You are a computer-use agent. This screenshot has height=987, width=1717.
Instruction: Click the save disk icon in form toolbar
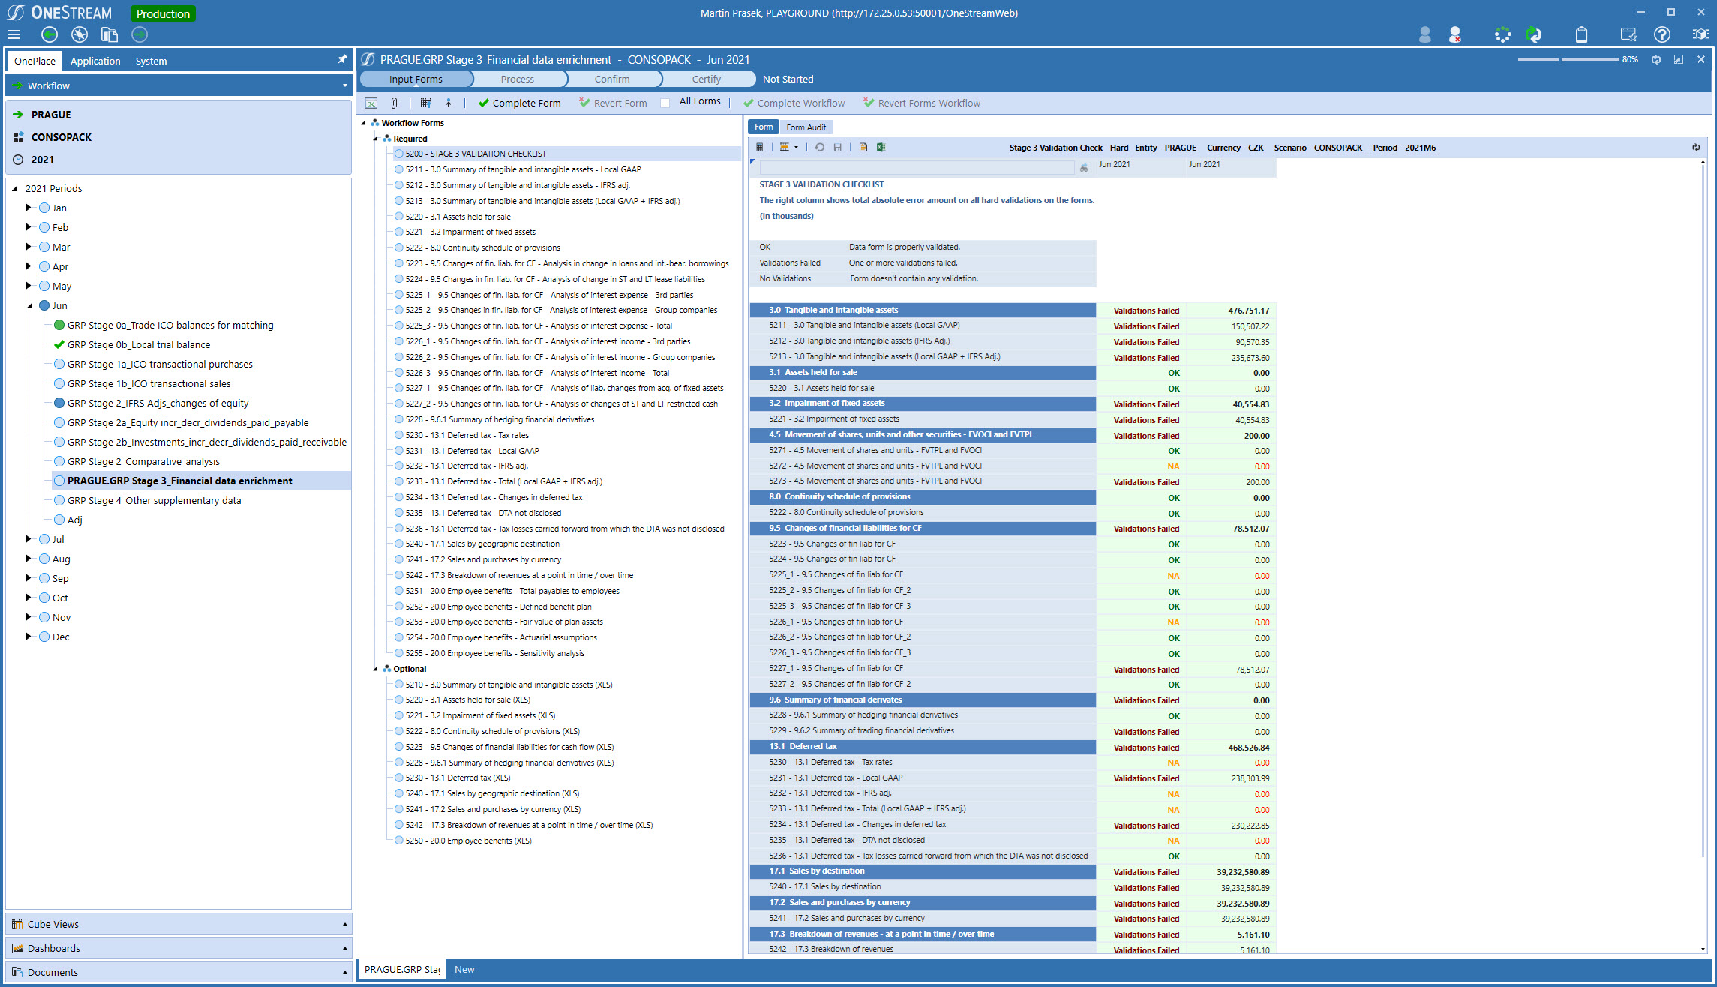[838, 148]
